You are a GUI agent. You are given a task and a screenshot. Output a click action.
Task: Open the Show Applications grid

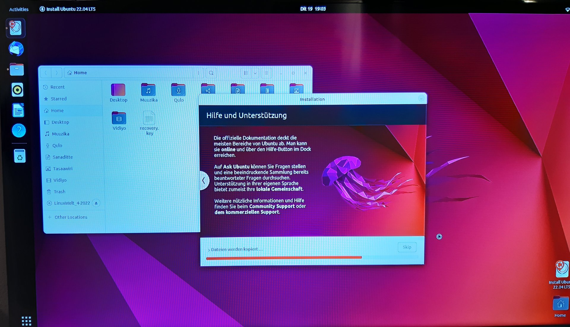[x=26, y=320]
